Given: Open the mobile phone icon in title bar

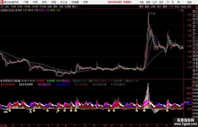Looking at the screenshot, I should pyautogui.click(x=173, y=2).
